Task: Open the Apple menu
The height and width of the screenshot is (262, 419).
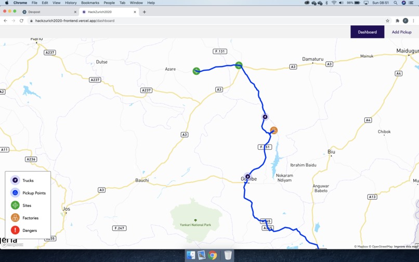Action: tap(6, 3)
